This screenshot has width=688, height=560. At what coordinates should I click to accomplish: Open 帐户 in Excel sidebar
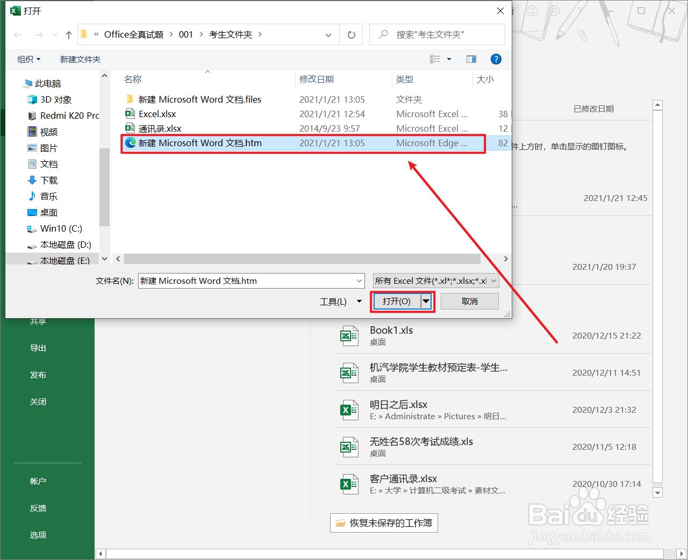pos(38,482)
